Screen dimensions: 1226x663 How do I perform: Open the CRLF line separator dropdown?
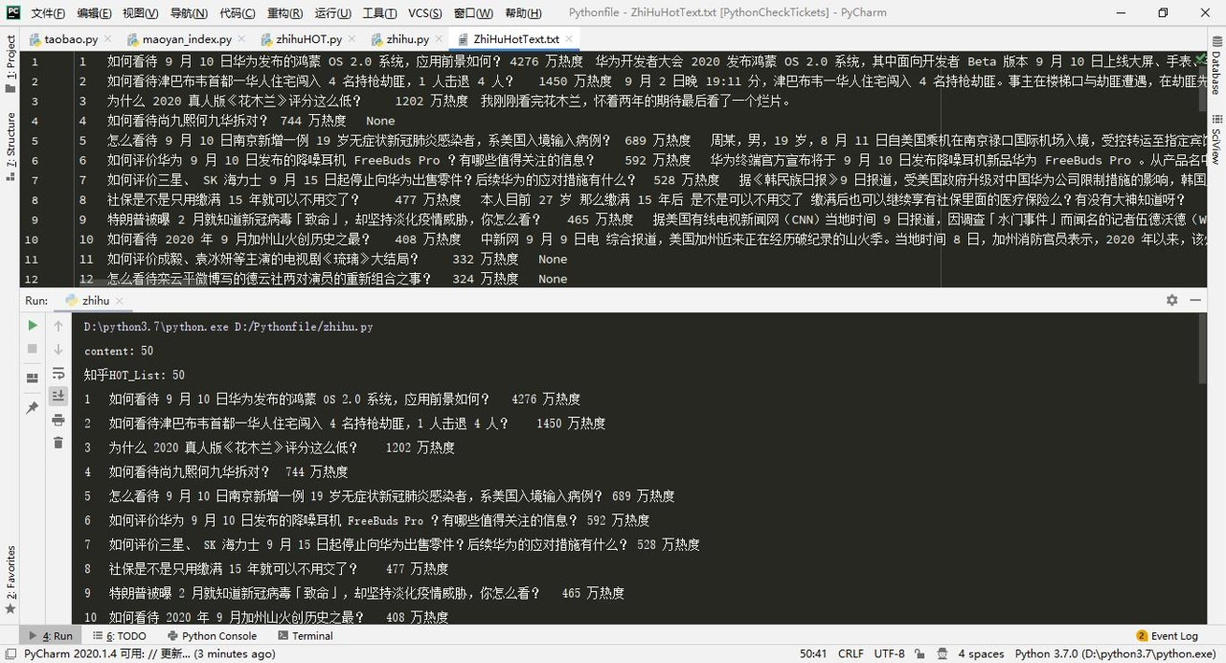851,653
